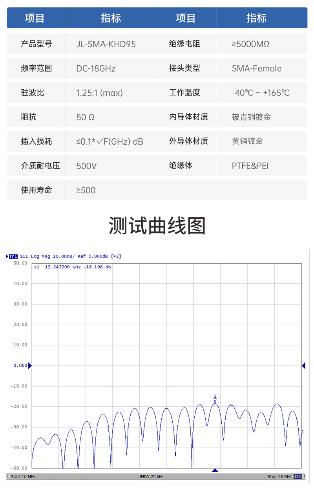This screenshot has width=314, height=494.
Task: Click the JL-SMA-KHD95 model number cell
Action: [x=106, y=44]
